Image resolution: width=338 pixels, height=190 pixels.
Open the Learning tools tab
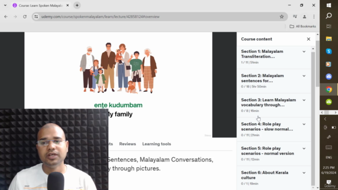point(156,144)
